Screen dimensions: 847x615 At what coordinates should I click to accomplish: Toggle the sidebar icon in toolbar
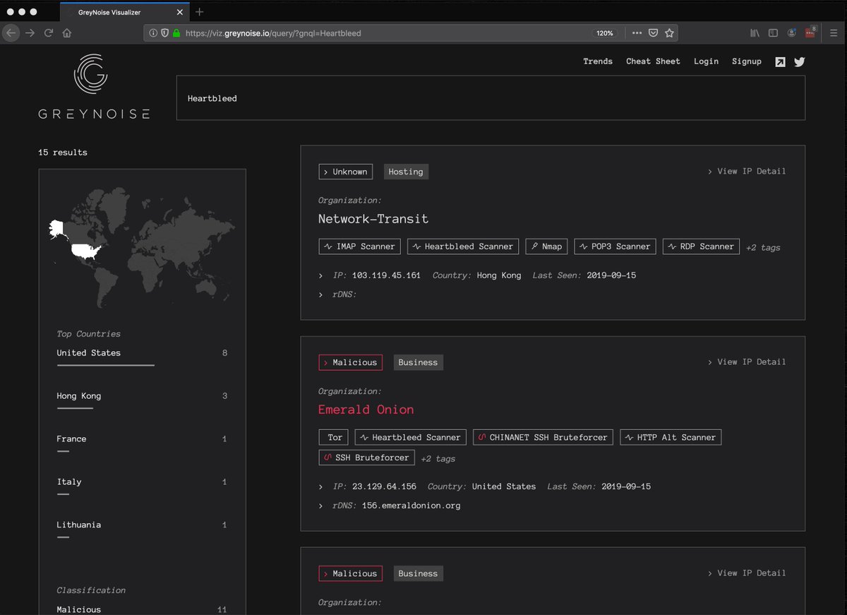[x=773, y=33]
